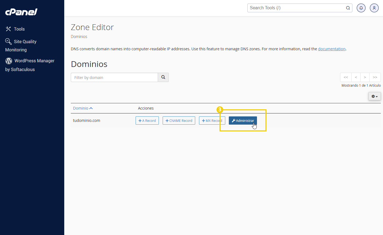Click the notifications bell icon
The width and height of the screenshot is (383, 235).
[x=361, y=8]
